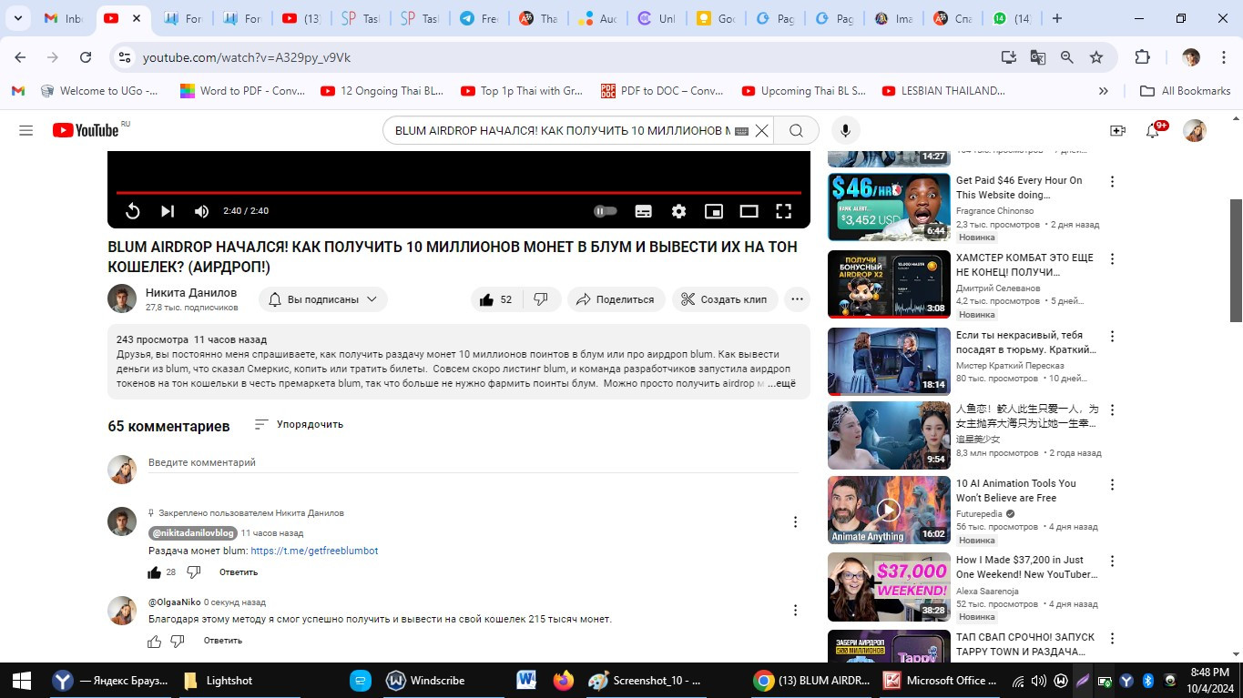Open player settings gear
Image resolution: width=1243 pixels, height=698 pixels.
click(x=678, y=211)
